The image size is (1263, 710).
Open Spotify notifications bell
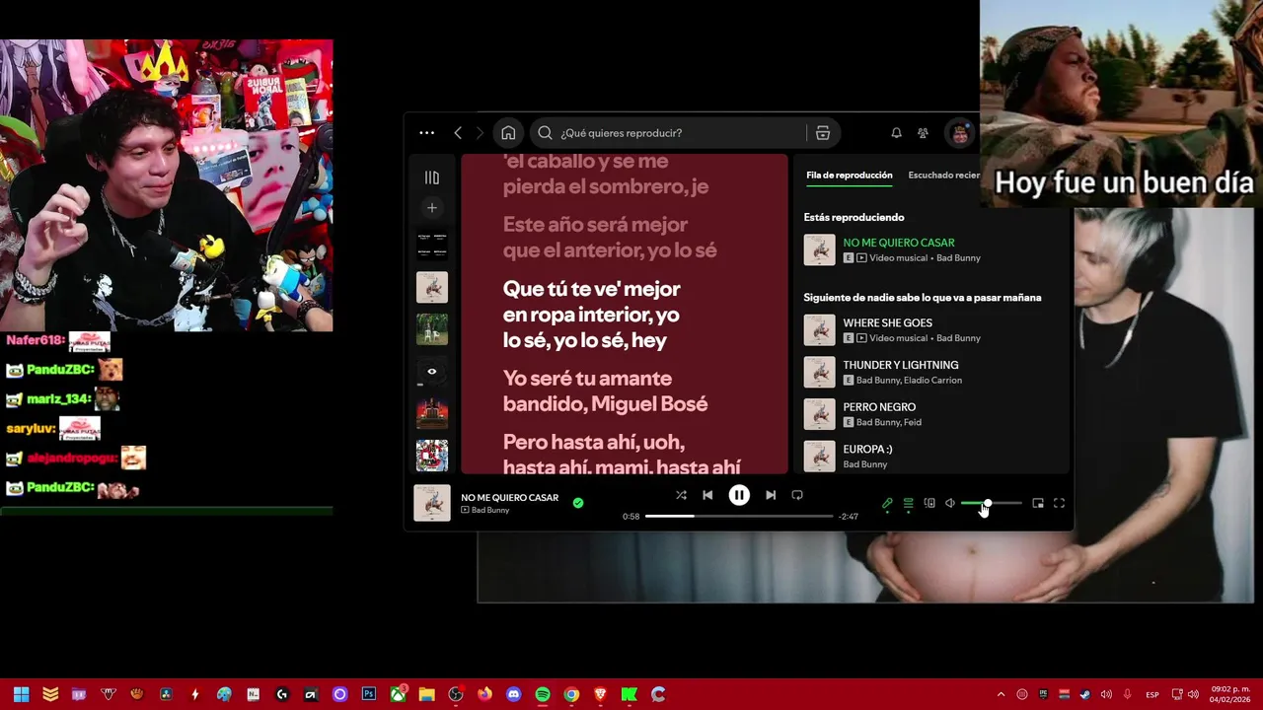click(x=896, y=132)
